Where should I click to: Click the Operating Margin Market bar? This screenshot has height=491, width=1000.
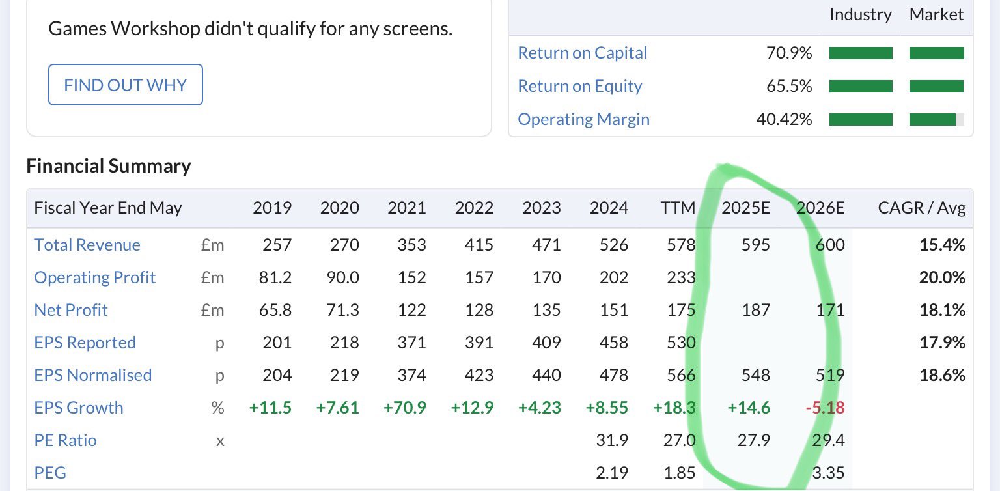click(936, 120)
